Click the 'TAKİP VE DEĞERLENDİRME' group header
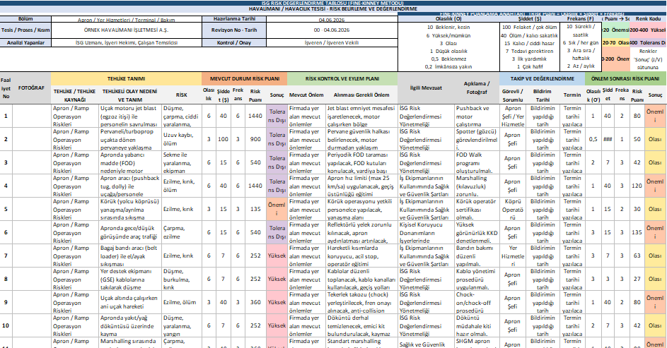 [543, 79]
